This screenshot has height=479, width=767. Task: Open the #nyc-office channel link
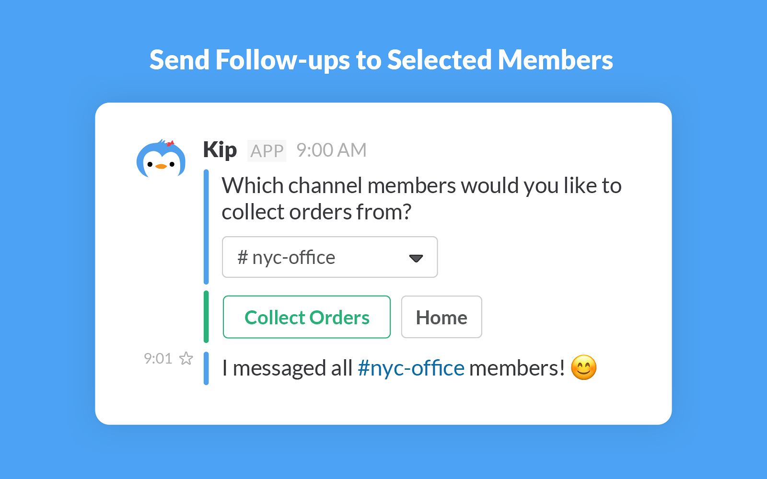click(x=411, y=368)
